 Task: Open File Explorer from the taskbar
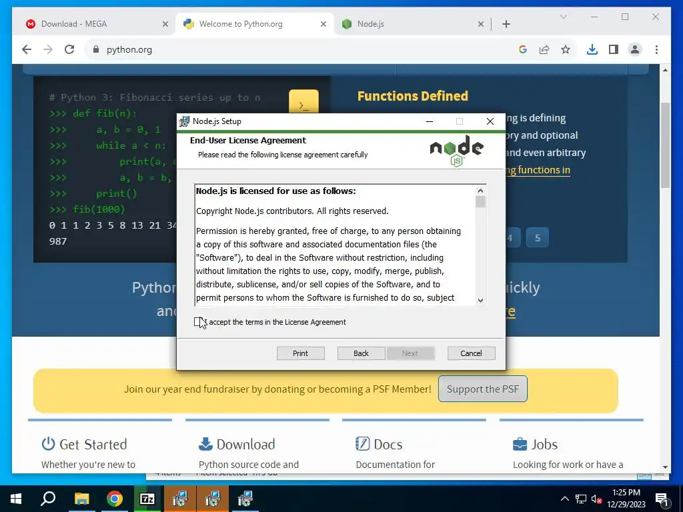click(x=81, y=499)
